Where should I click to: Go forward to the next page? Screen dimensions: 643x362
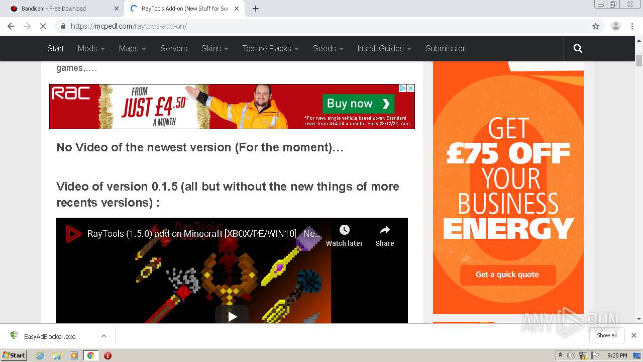tap(27, 26)
